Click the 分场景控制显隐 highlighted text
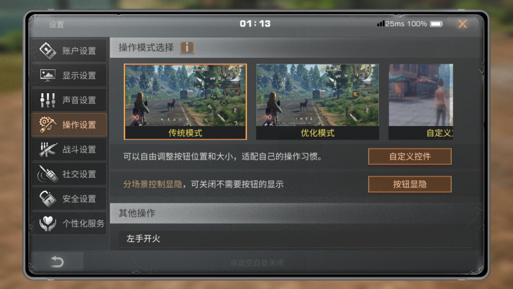The image size is (513, 289). pos(152,184)
